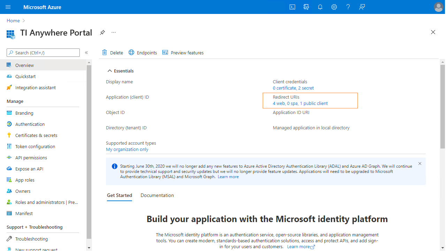Click the Manifest icon

point(9,213)
